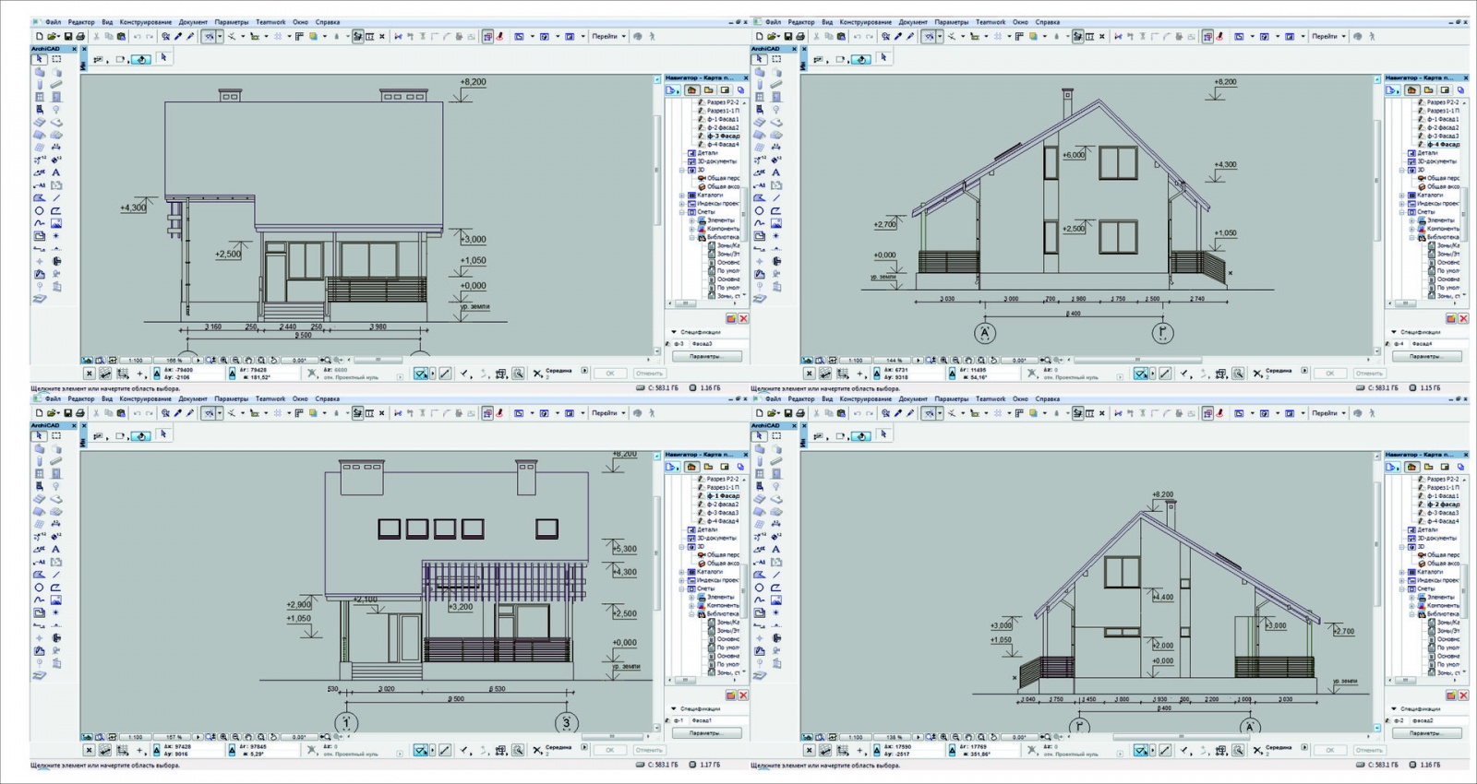Click the Print icon in top-right window

tap(800, 37)
